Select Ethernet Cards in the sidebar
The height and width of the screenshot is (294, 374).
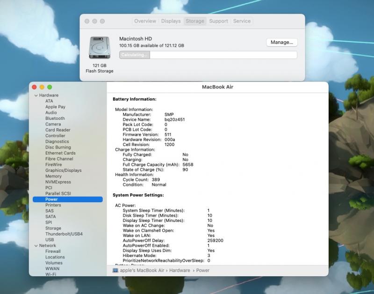click(x=60, y=153)
